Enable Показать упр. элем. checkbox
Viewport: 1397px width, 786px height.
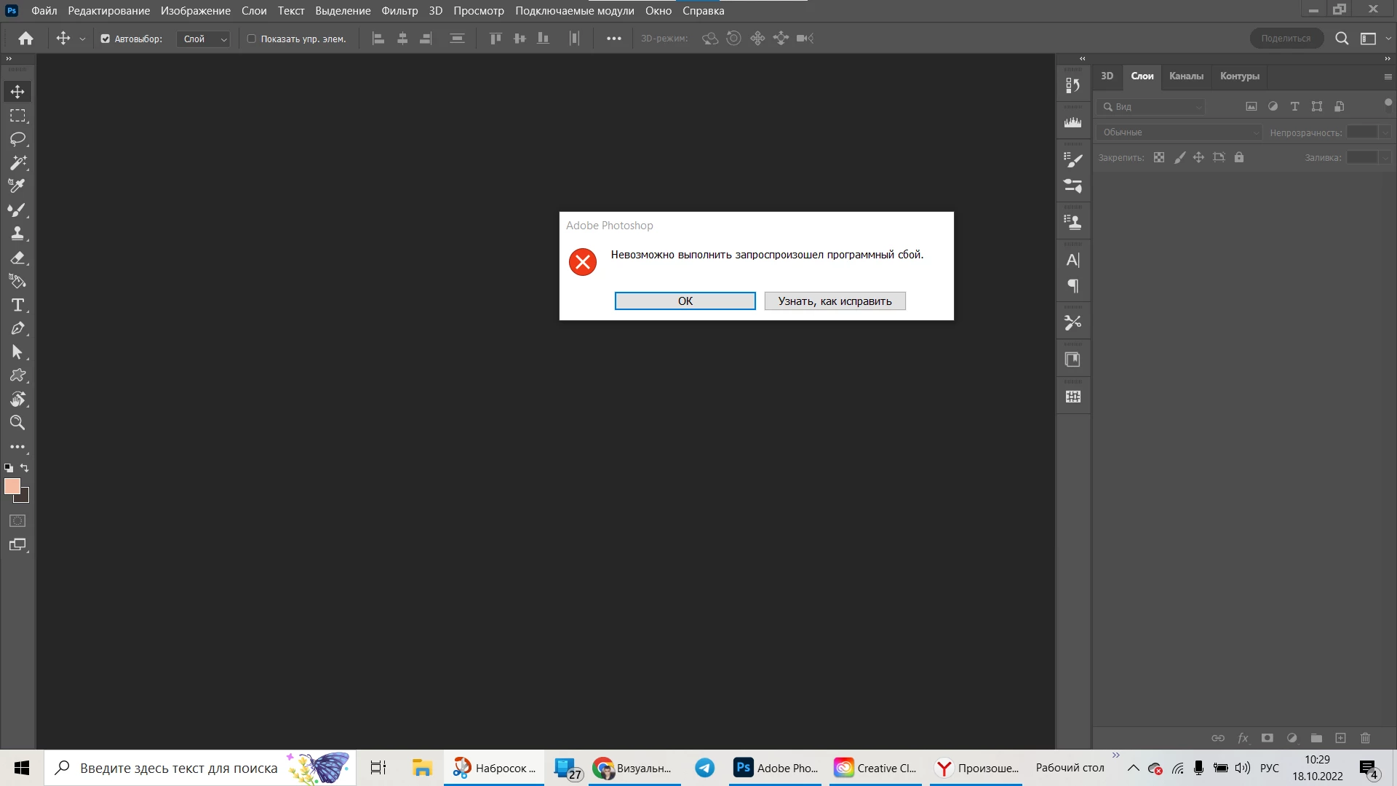(252, 39)
